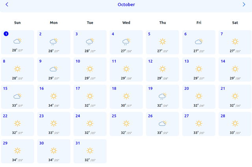
Task: Select the October 10 day card
Action: 90,69
